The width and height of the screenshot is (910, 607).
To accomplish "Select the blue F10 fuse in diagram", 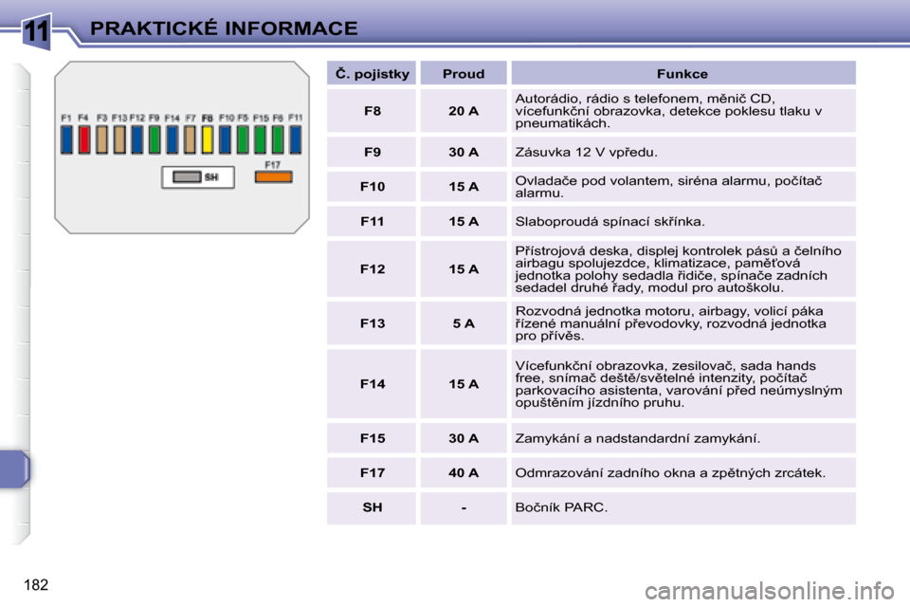I will pyautogui.click(x=226, y=140).
